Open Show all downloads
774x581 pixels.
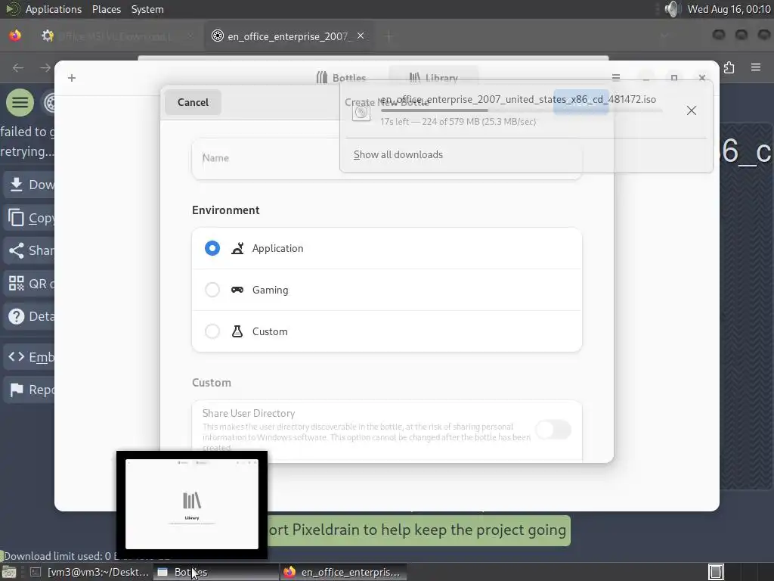coord(398,154)
